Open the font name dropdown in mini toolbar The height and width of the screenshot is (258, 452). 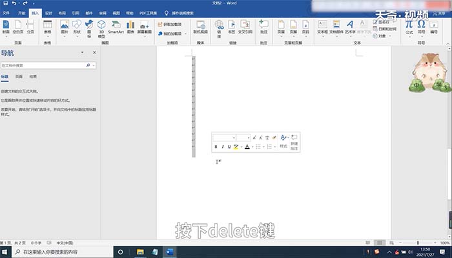[234, 138]
